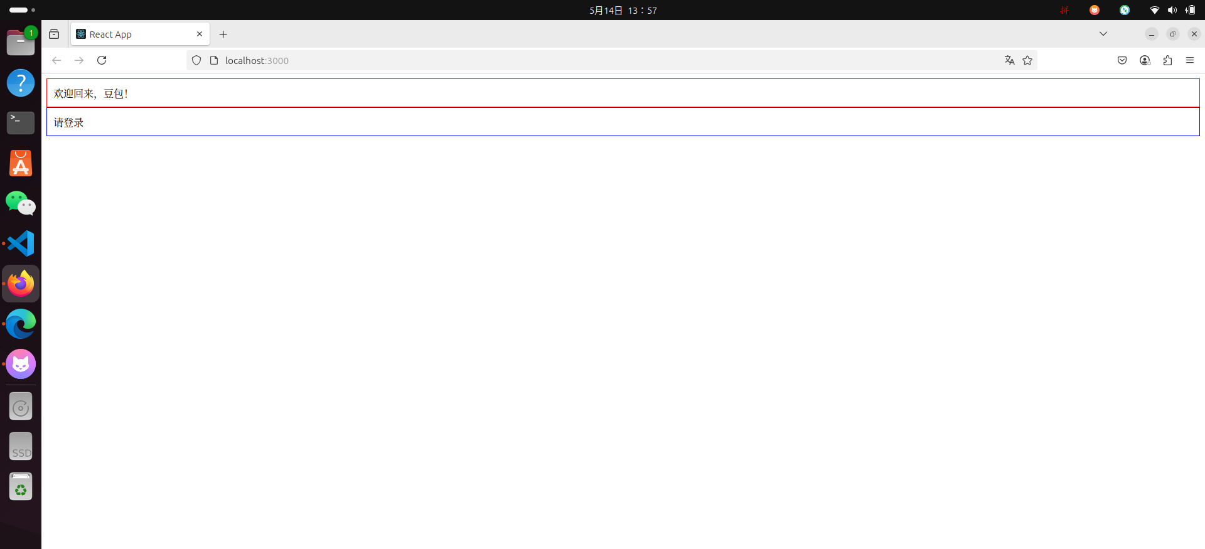Open the SSD drive in dock
This screenshot has height=549, width=1205.
(21, 447)
